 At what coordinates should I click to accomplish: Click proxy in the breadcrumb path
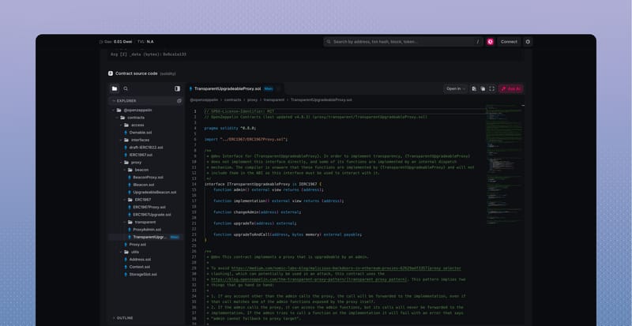click(252, 99)
